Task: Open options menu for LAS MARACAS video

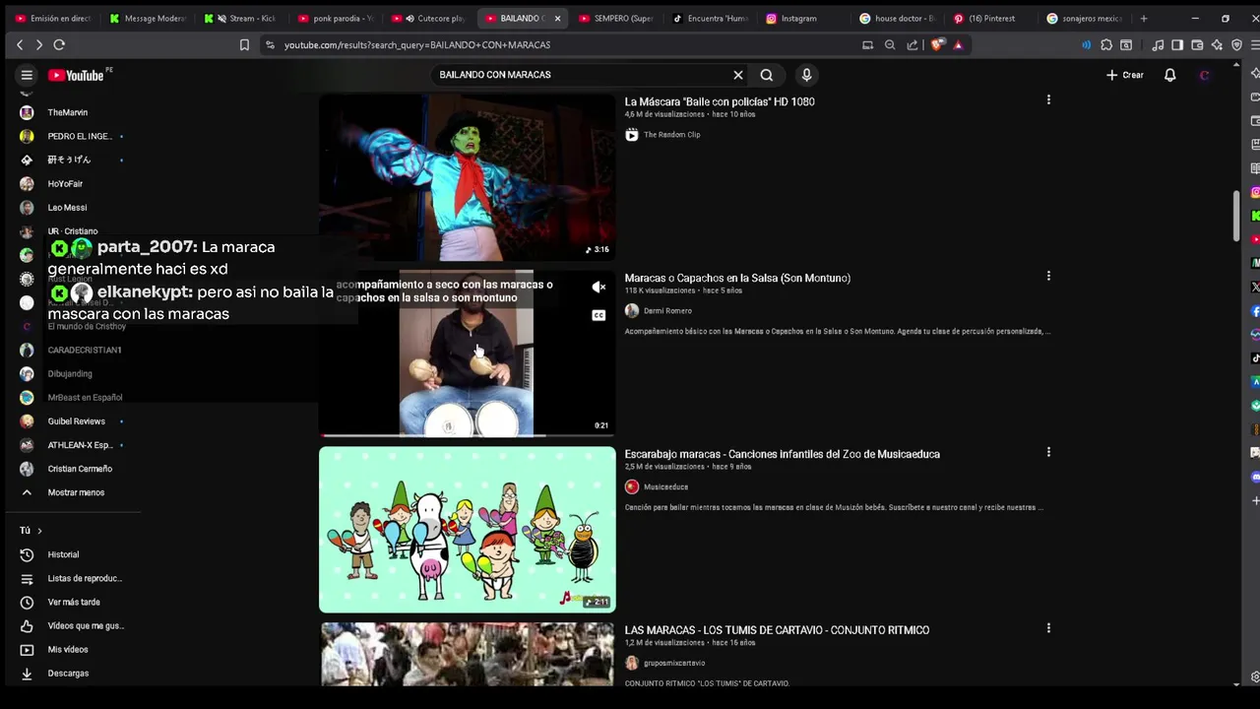Action: [1048, 627]
